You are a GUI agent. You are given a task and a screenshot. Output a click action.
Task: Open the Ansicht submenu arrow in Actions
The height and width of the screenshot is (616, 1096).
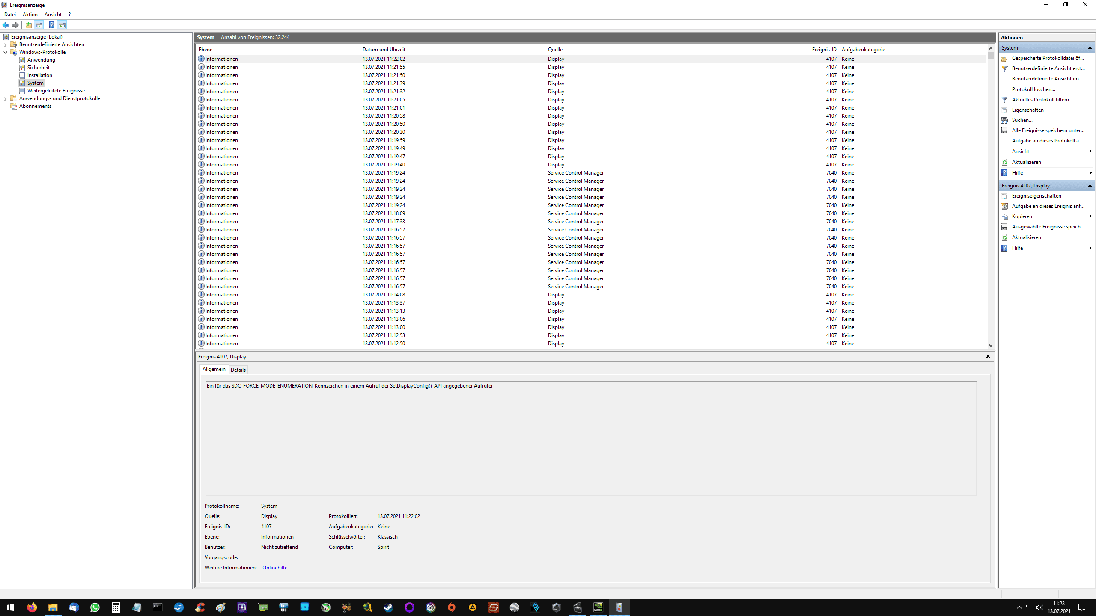tap(1090, 151)
